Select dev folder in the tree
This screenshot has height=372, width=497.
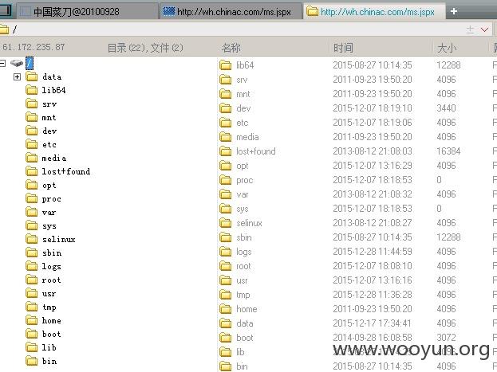pos(49,131)
